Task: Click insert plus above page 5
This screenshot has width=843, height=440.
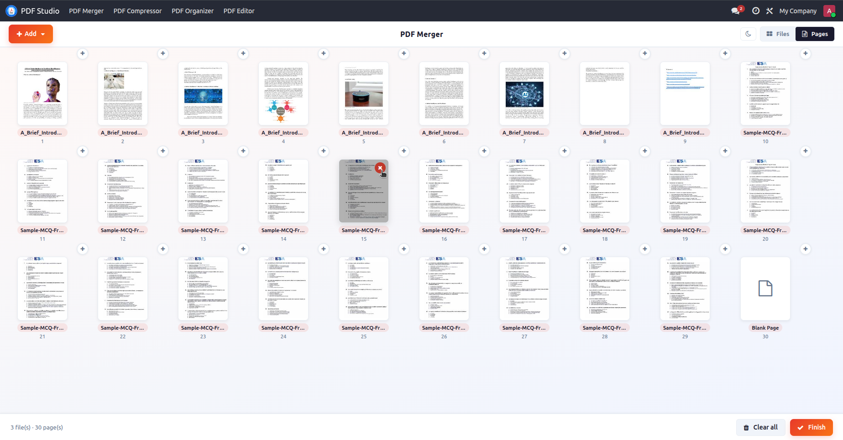Action: (x=404, y=53)
